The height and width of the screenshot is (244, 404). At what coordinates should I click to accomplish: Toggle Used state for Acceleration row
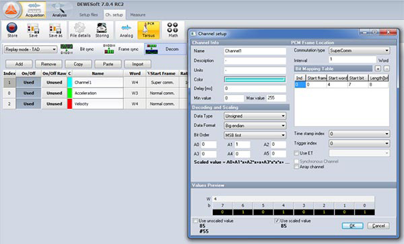click(28, 93)
